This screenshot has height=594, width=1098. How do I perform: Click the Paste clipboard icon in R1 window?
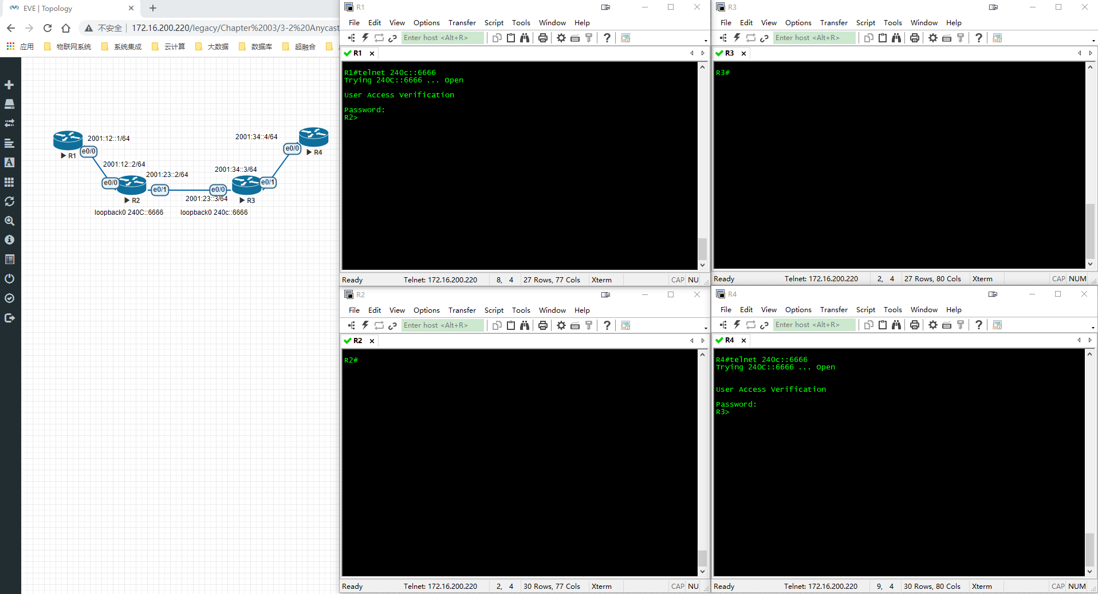(x=510, y=38)
